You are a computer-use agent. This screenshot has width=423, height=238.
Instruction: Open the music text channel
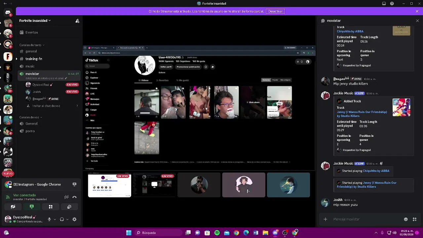50,66
